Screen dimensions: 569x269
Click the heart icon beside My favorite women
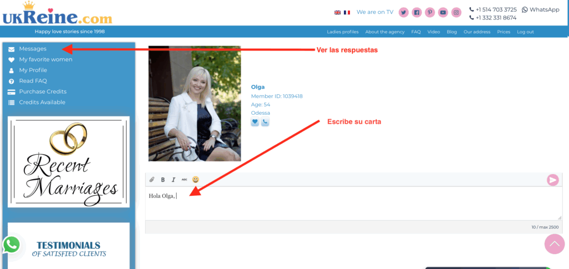coord(12,60)
